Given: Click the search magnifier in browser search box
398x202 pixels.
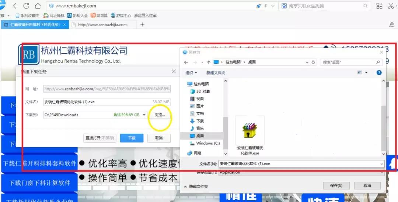Looking at the screenshot, I should 366,6.
